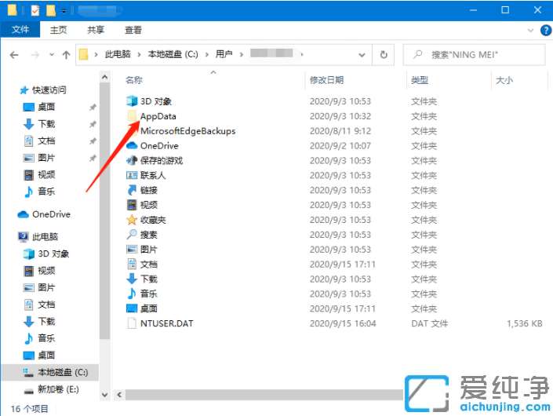
Task: Click the back navigation arrow
Action: (x=14, y=55)
